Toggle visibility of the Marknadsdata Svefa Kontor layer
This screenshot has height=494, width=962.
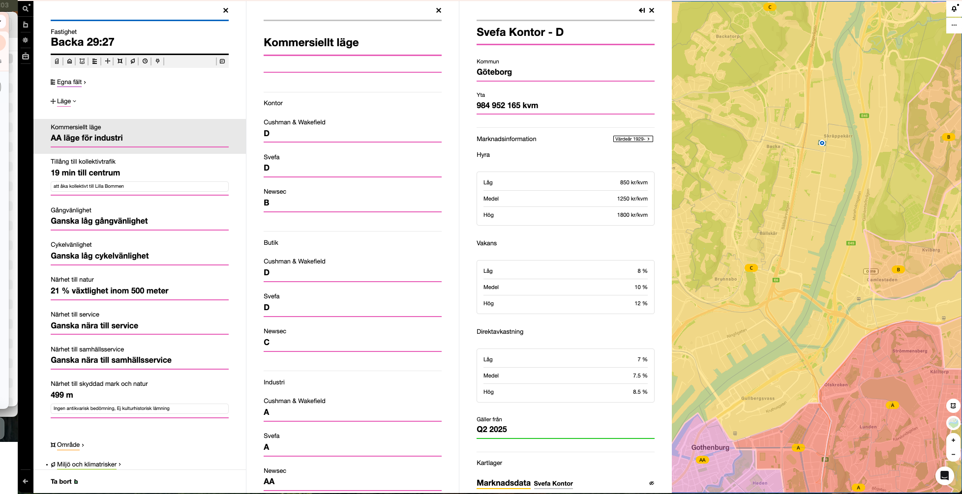click(x=651, y=483)
